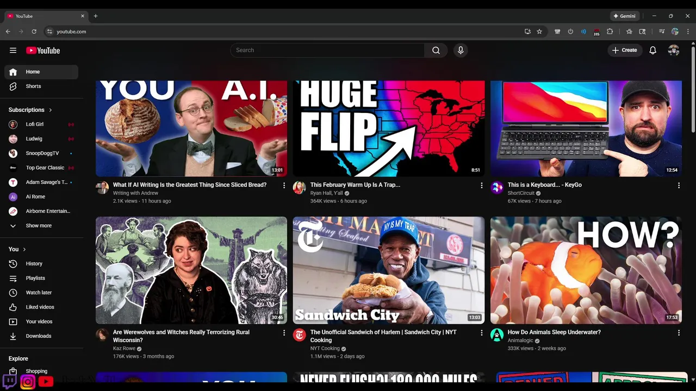The image size is (696, 391).
Task: Open SnoopDoggTV subscription
Action: click(41, 153)
